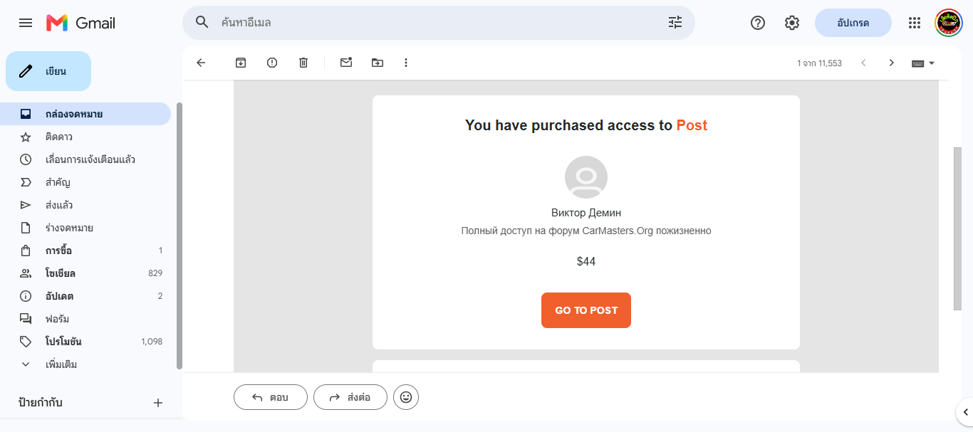Archive this email with the archive icon
Screen dimensions: 973x432
click(x=241, y=63)
